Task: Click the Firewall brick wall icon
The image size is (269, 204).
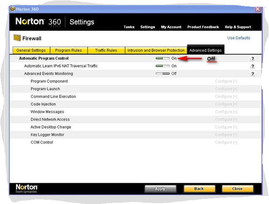Action: pos(17,38)
